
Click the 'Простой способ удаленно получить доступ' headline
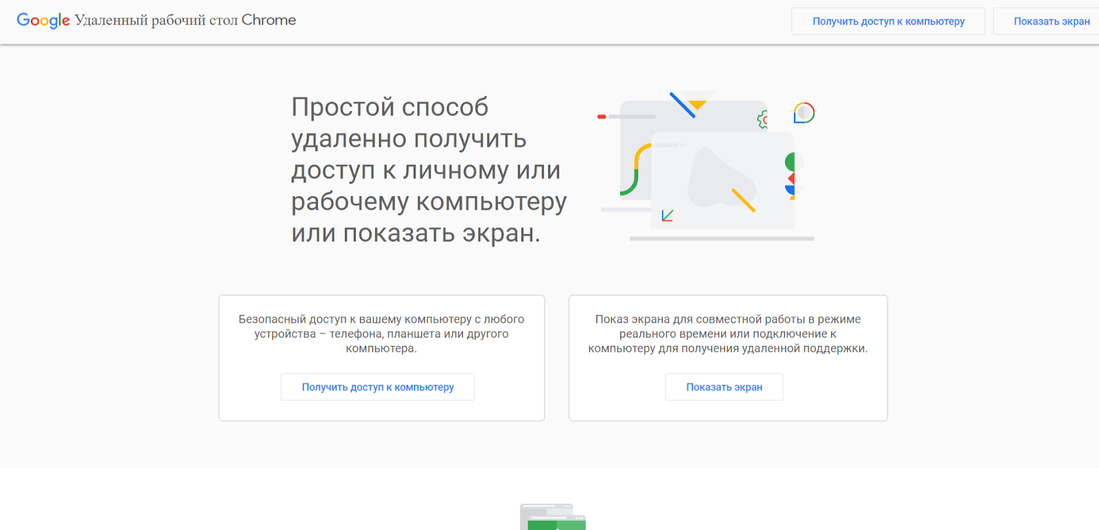pyautogui.click(x=428, y=170)
